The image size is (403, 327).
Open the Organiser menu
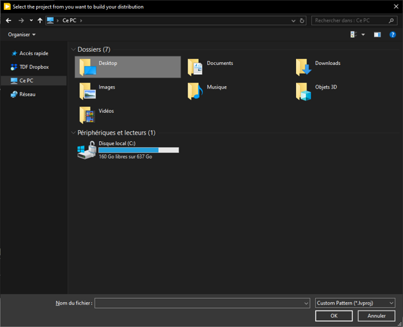coord(22,34)
